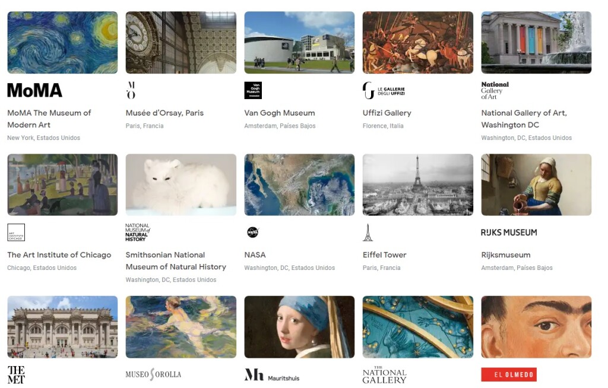608x388 pixels.
Task: Open the Van Gogh Museum building thumbnail
Action: tap(299, 42)
